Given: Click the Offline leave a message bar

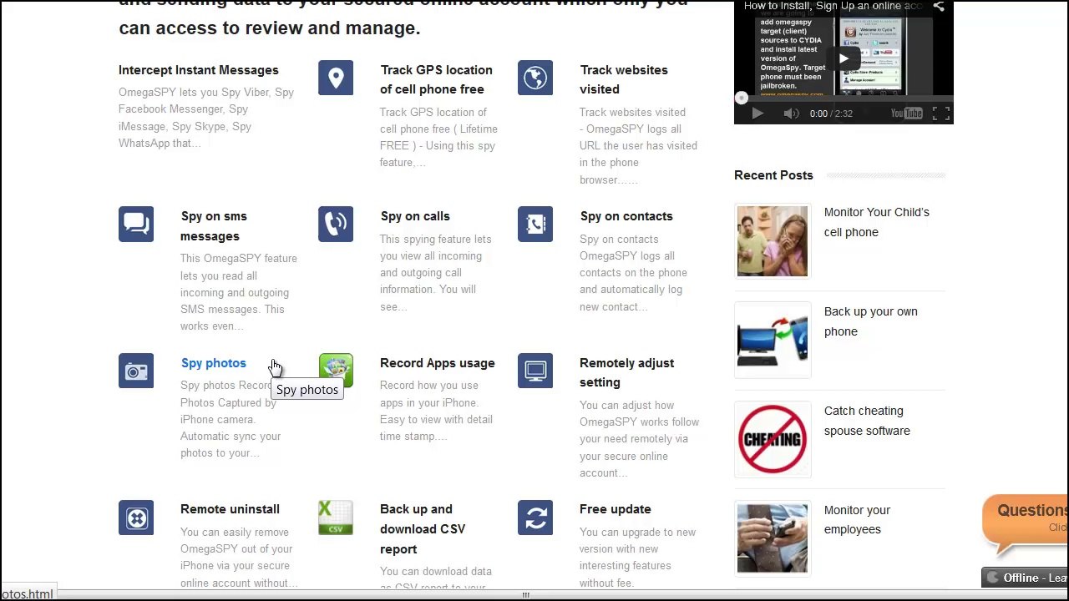Looking at the screenshot, I should point(1026,578).
